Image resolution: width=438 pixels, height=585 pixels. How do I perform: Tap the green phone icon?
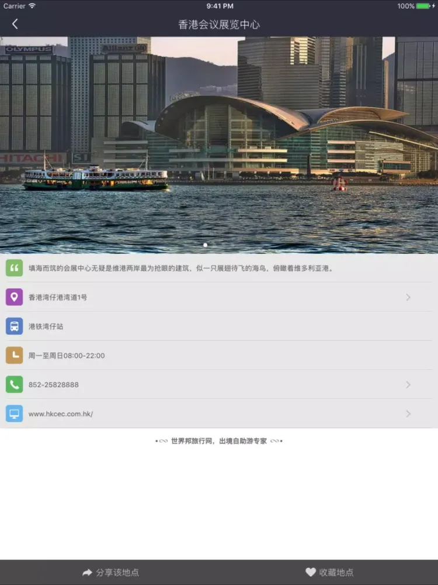(14, 384)
